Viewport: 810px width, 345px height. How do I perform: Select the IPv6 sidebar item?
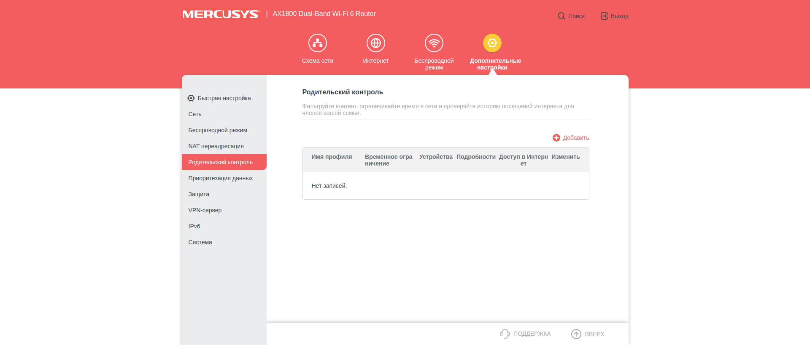point(194,226)
